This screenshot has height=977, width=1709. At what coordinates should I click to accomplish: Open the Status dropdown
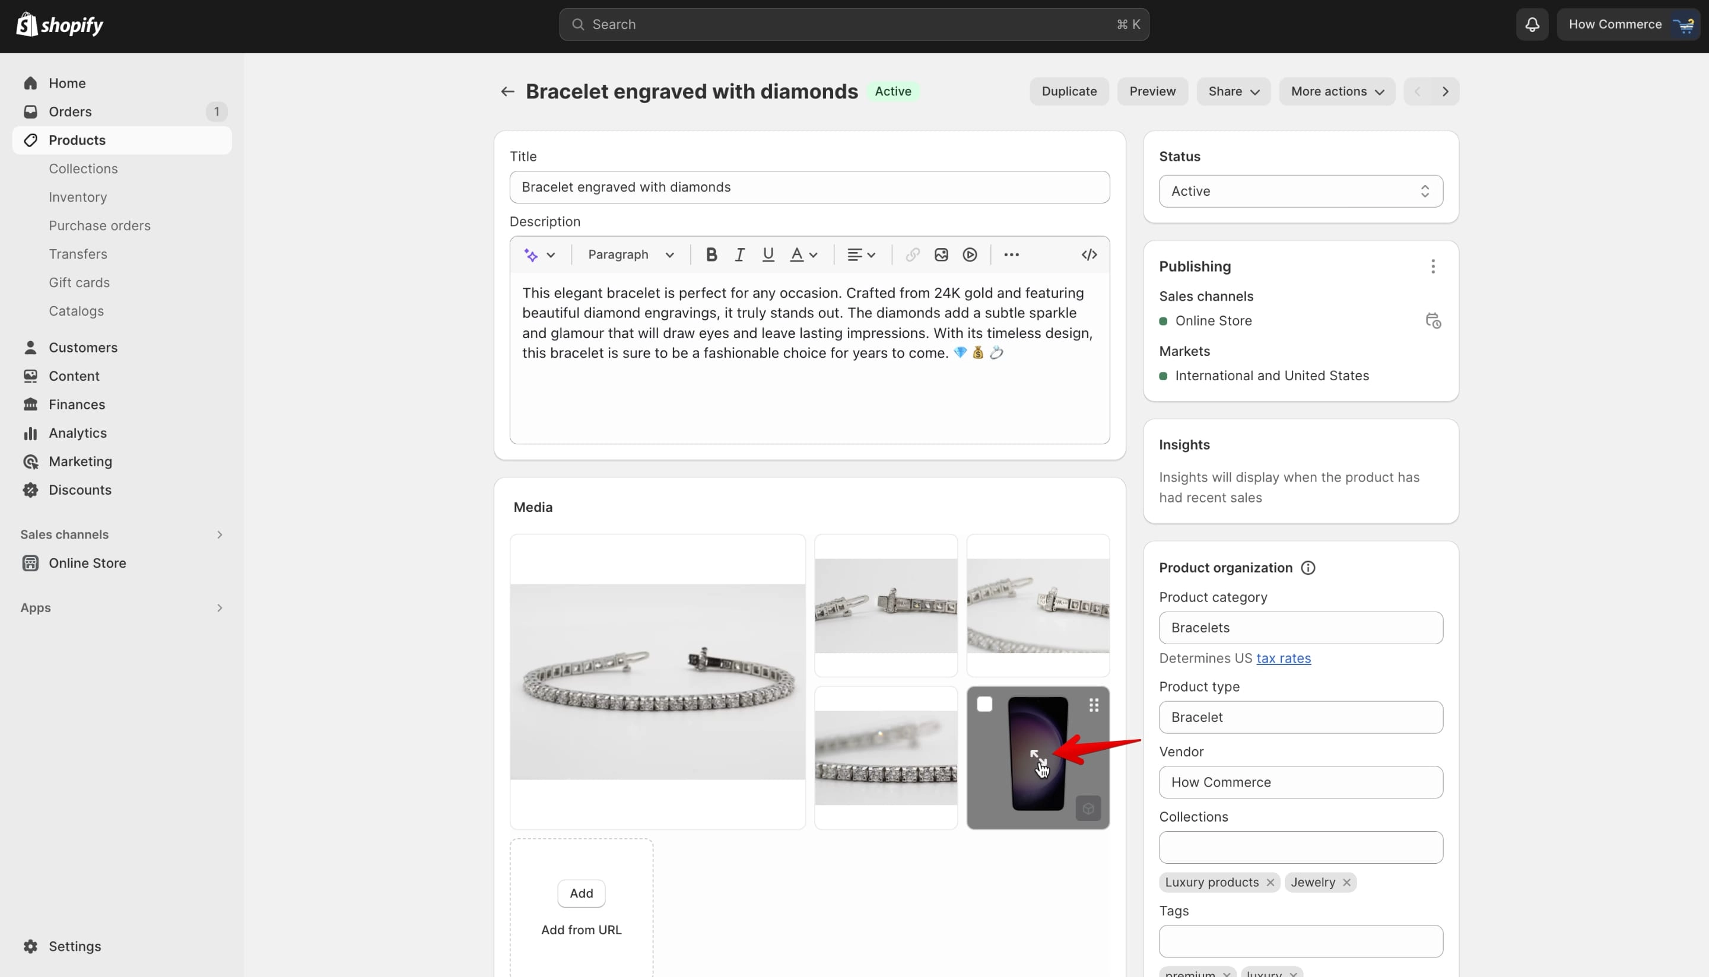1300,191
